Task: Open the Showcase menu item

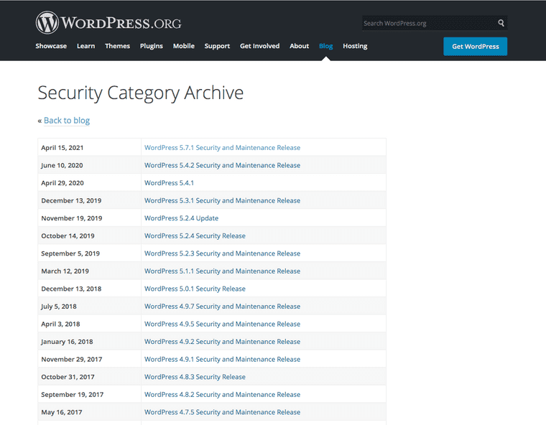Action: tap(51, 46)
